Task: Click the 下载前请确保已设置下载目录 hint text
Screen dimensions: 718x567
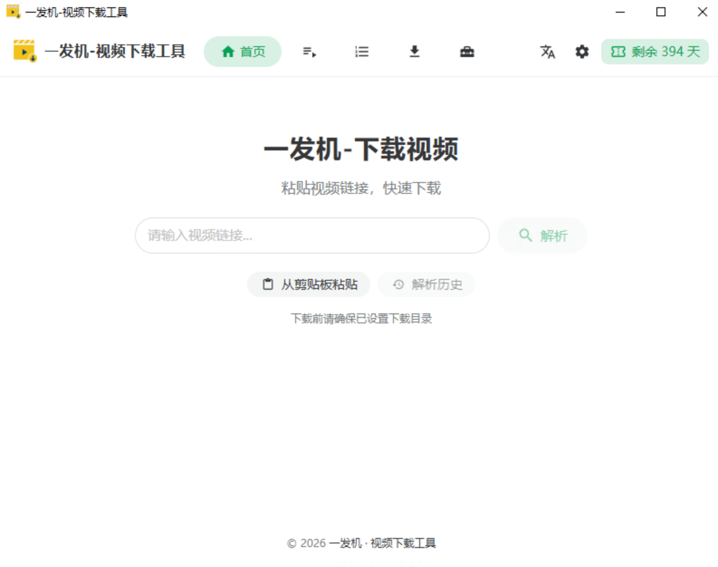Action: (361, 318)
